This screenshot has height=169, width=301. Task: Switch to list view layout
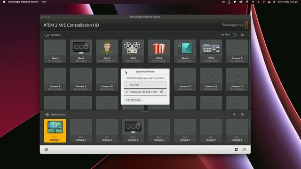(x=244, y=150)
